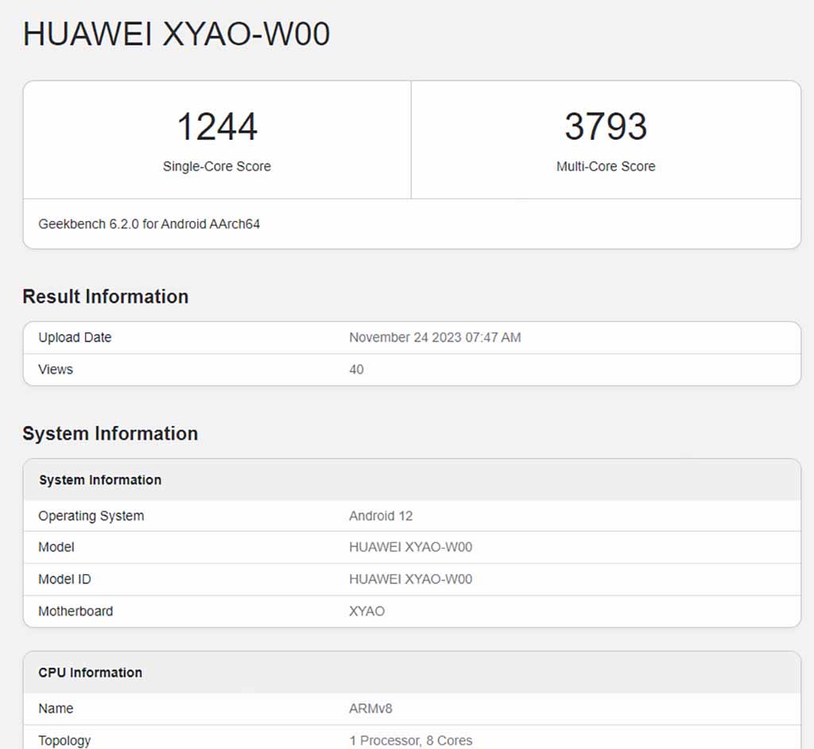The width and height of the screenshot is (814, 749).
Task: Click the Model ID row label
Action: (64, 579)
